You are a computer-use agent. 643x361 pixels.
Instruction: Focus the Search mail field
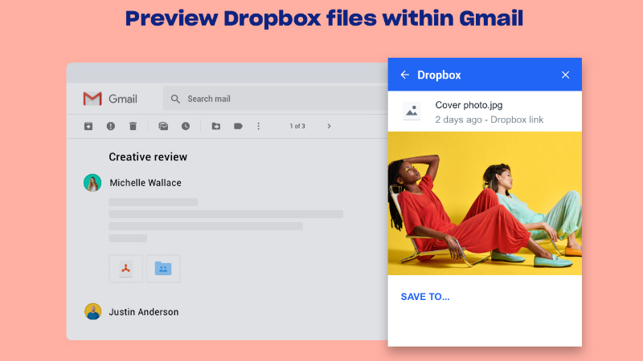point(275,98)
